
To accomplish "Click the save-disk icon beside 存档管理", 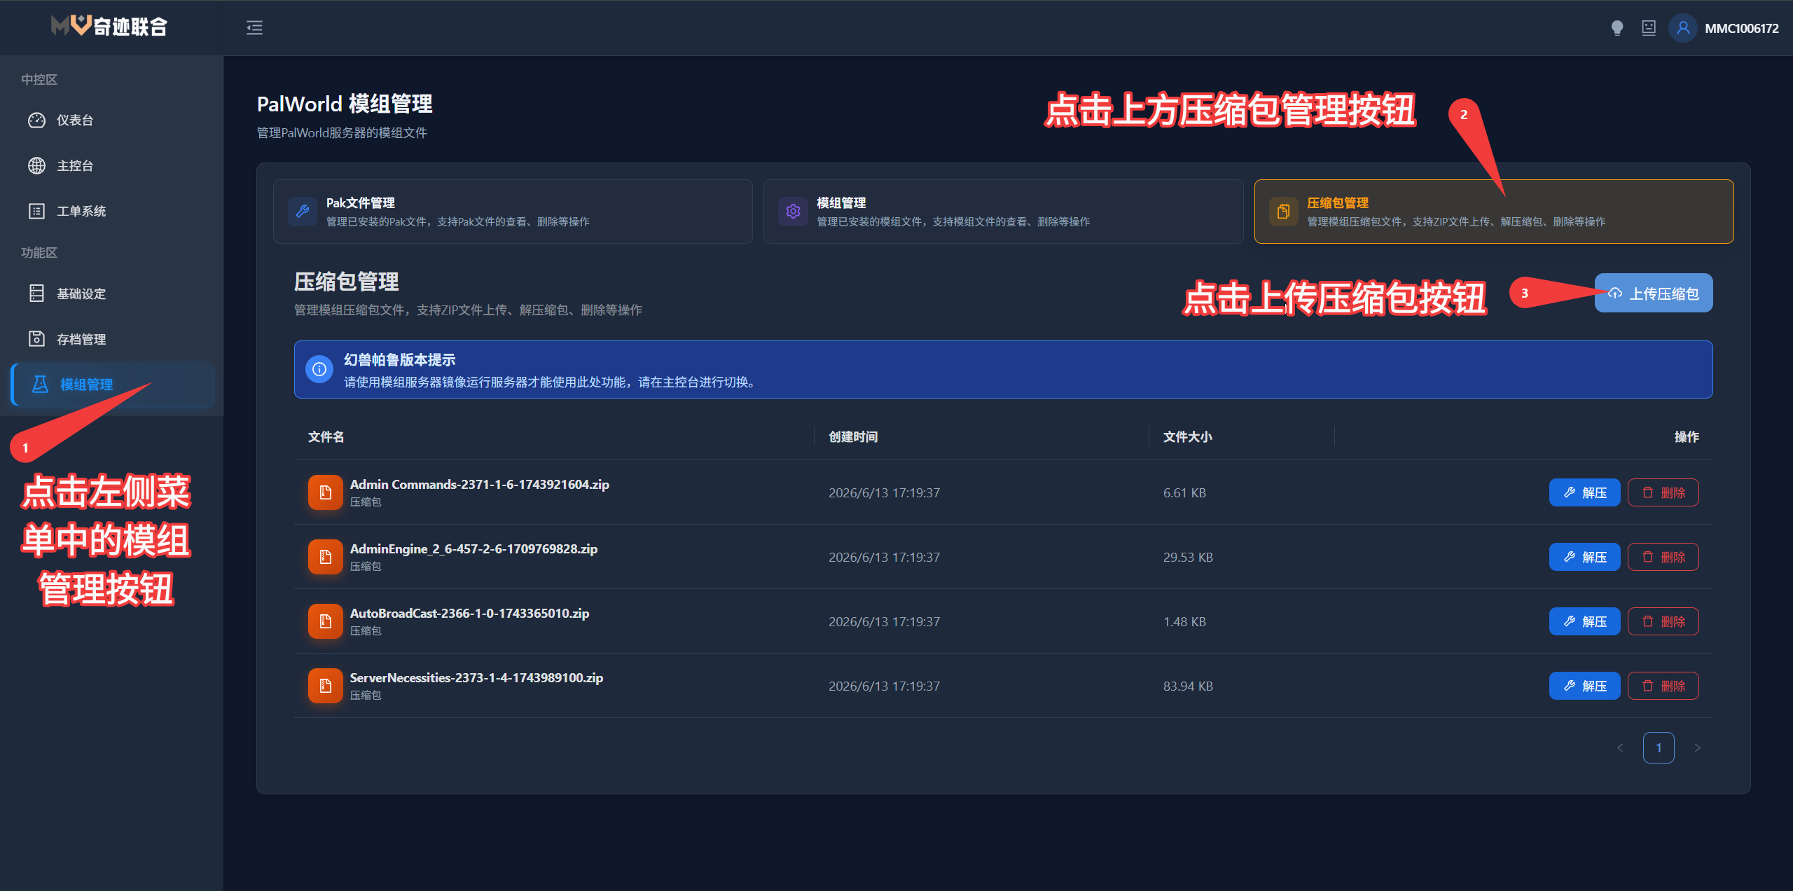I will tap(36, 339).
